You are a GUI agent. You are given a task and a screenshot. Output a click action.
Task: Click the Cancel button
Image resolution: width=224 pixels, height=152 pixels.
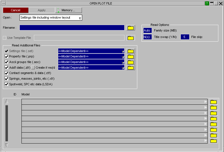tap(16, 10)
